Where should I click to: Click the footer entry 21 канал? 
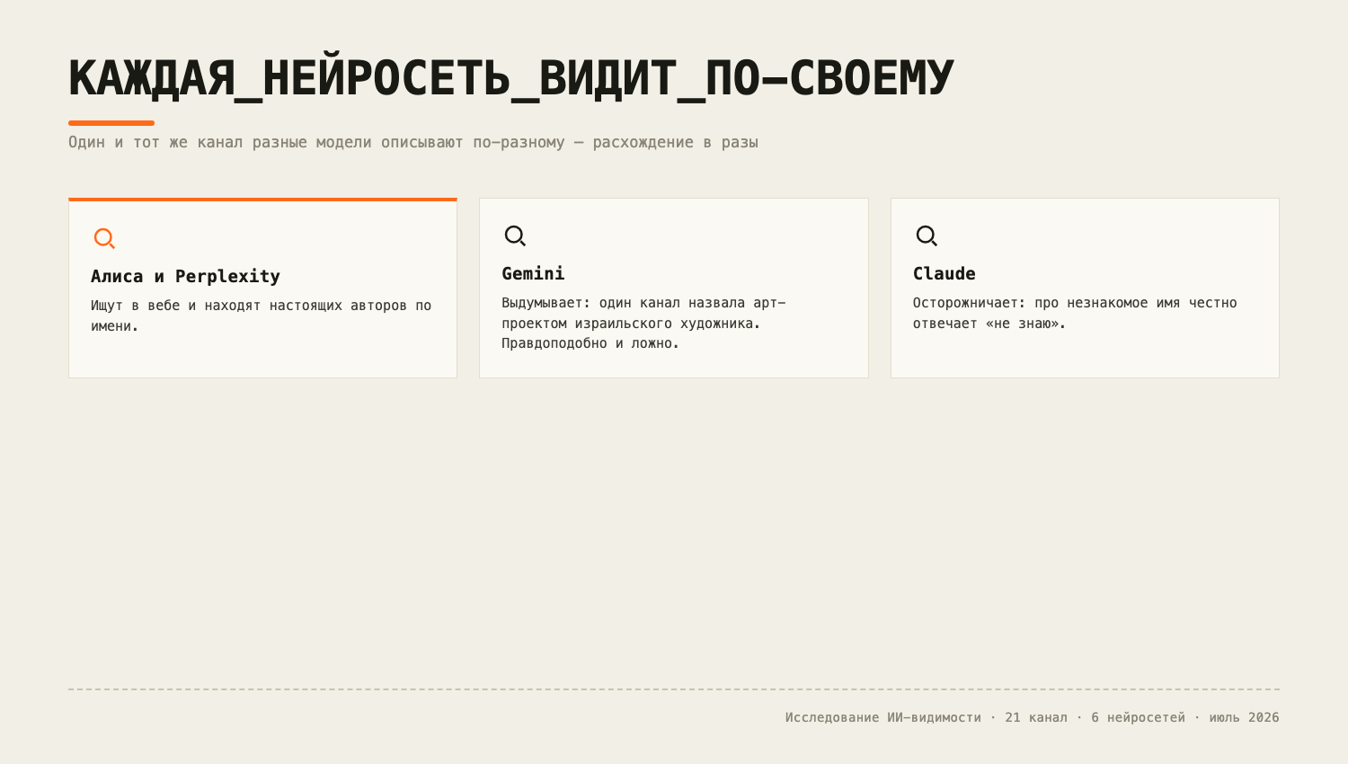click(1036, 717)
